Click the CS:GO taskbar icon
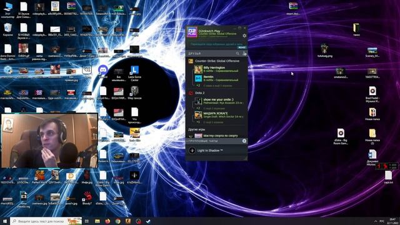 point(127,221)
